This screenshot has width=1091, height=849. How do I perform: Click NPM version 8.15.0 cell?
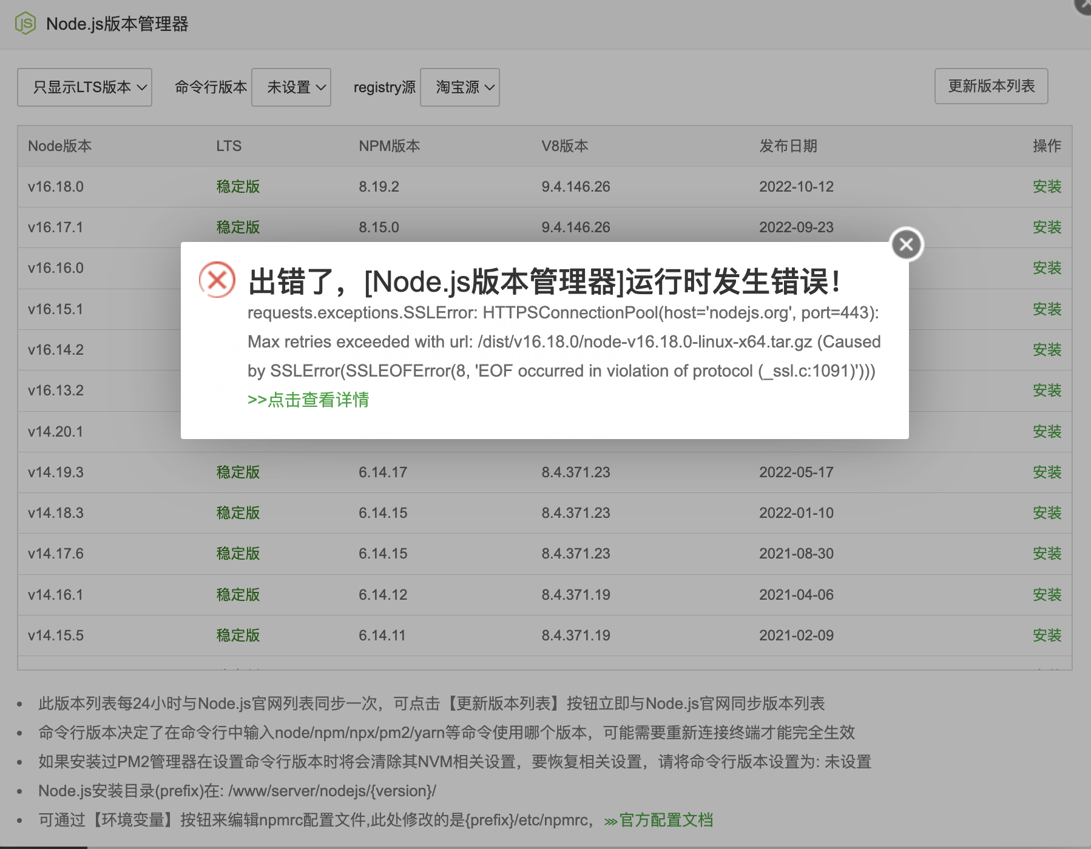click(x=379, y=227)
